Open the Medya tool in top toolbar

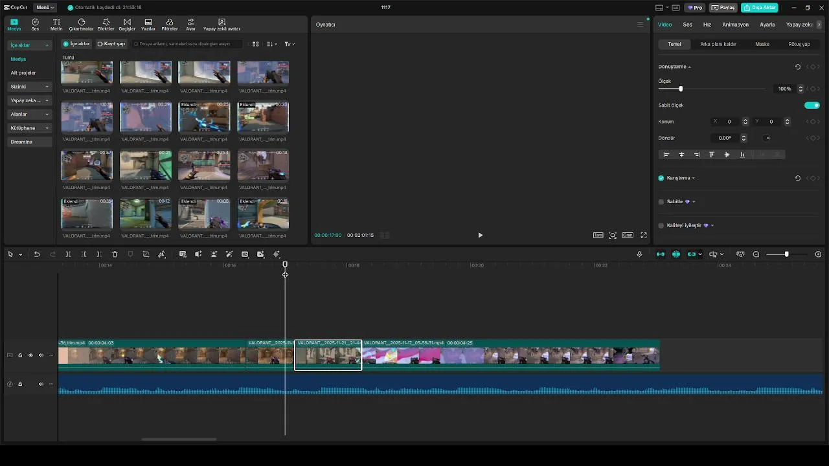[14, 25]
